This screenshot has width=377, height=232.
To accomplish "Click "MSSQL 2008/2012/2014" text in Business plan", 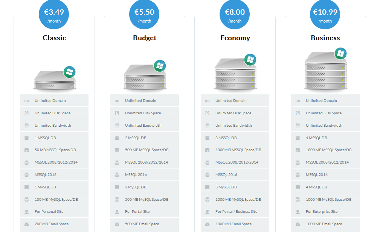I will (x=327, y=162).
